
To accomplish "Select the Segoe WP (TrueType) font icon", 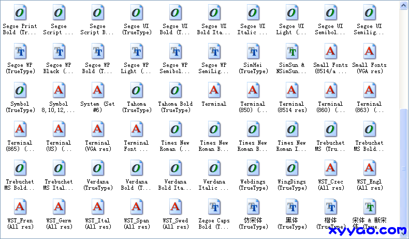I will click(x=20, y=51).
